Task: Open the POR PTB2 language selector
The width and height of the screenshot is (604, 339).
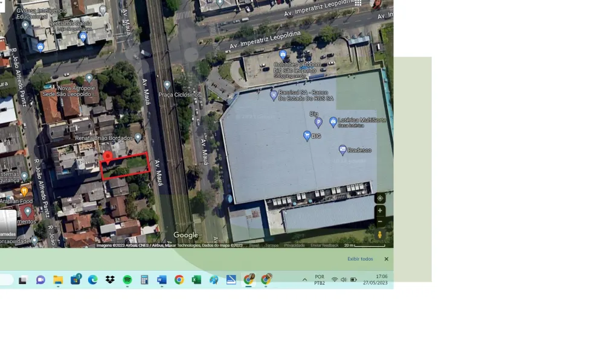Action: click(320, 280)
